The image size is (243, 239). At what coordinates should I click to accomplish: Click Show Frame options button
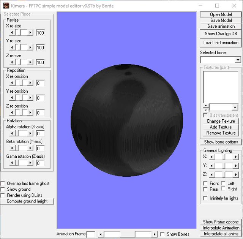tap(221, 222)
